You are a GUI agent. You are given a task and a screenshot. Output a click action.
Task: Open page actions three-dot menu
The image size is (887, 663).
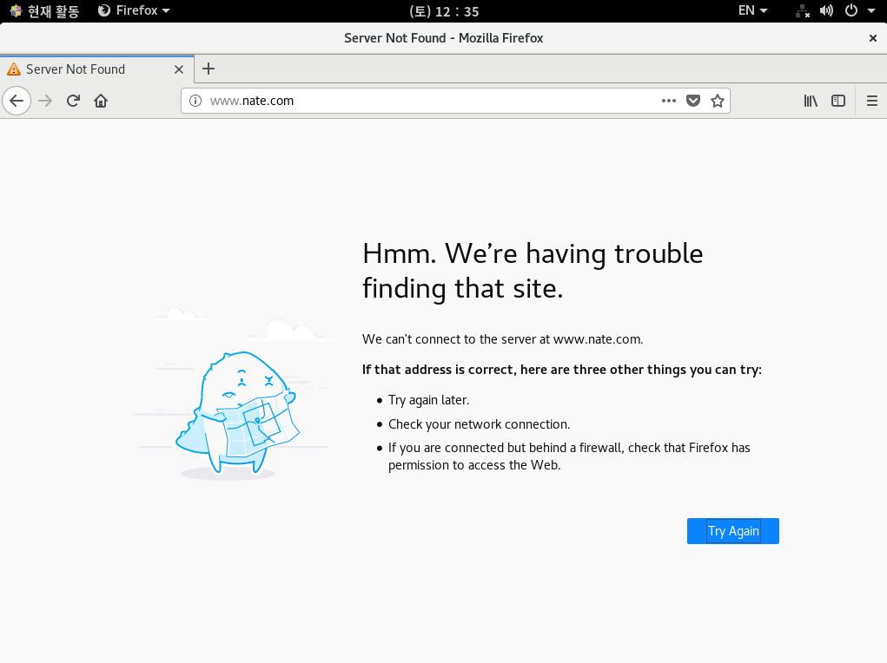pyautogui.click(x=669, y=101)
